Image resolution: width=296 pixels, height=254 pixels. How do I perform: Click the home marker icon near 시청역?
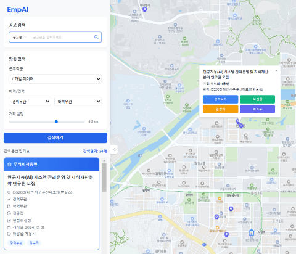251,232
